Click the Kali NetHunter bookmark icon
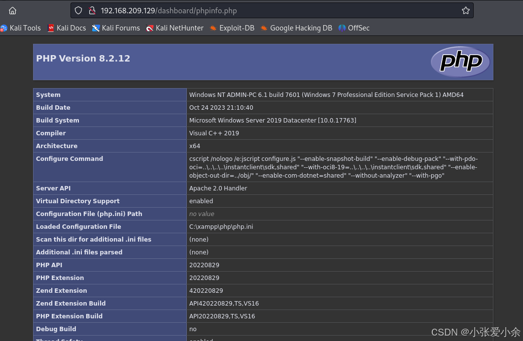The width and height of the screenshot is (523, 341). point(150,29)
